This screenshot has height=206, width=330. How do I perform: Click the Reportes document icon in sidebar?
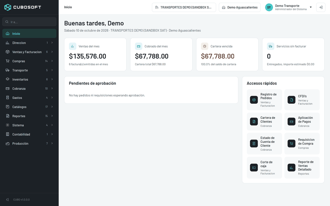8,116
